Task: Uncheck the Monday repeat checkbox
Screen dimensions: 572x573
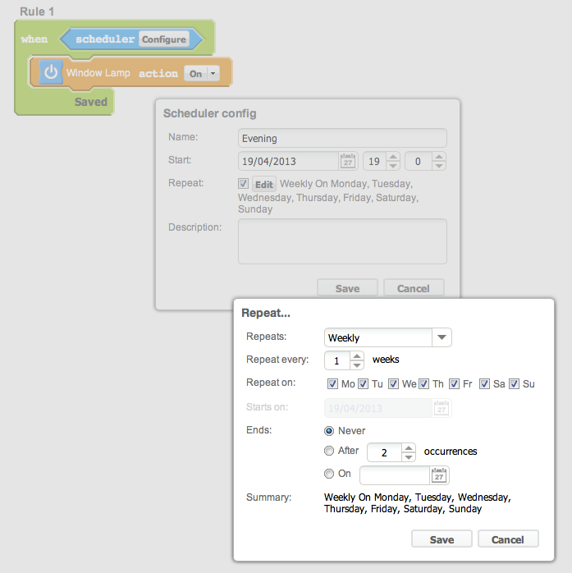Action: tap(332, 383)
